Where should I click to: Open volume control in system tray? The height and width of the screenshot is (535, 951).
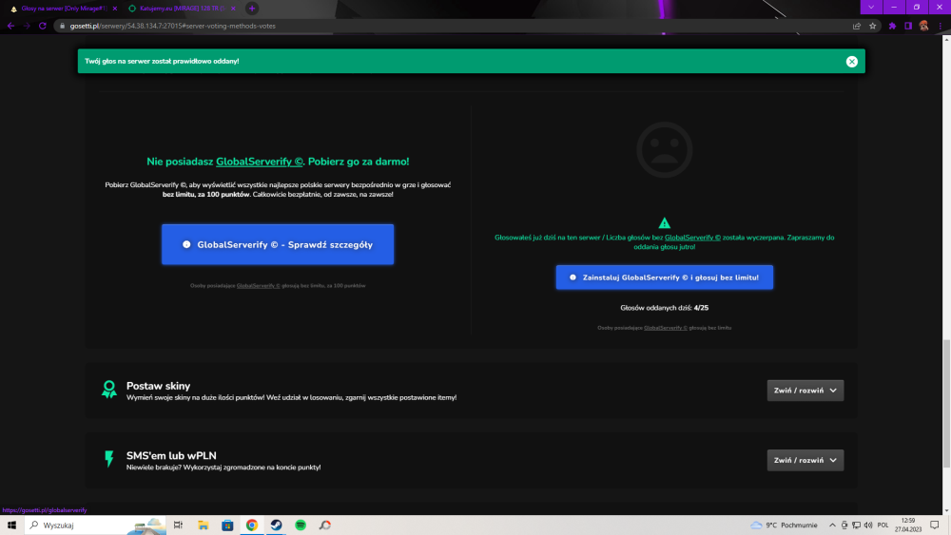[x=868, y=525]
